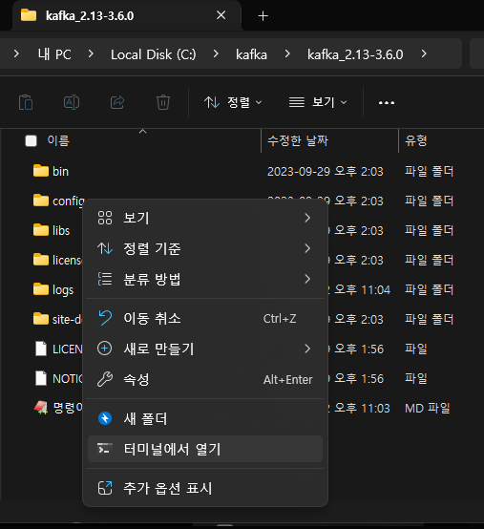Click the four-squares view icon in context menu
This screenshot has height=529, width=484.
pos(105,218)
